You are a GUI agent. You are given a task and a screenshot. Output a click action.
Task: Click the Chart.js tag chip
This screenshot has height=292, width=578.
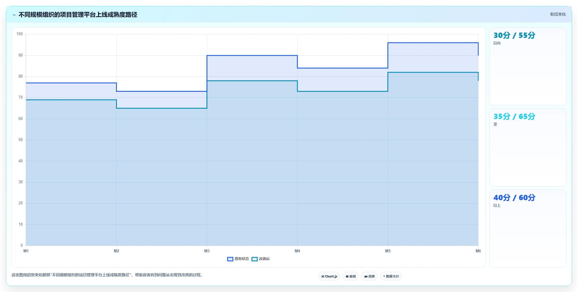point(329,276)
